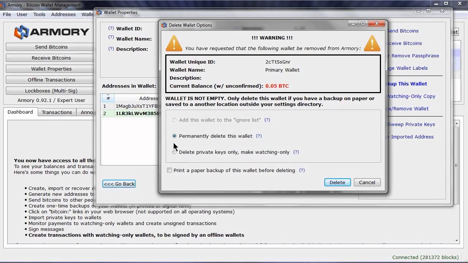Click Delete/Remove Wallet link
This screenshot has width=468, height=263.
pos(408,108)
